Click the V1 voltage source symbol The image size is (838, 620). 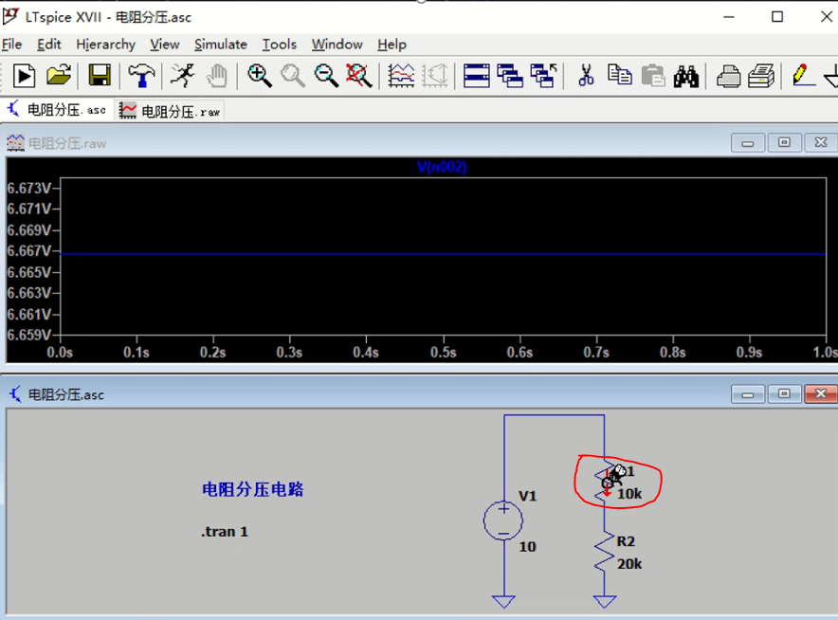(x=503, y=520)
